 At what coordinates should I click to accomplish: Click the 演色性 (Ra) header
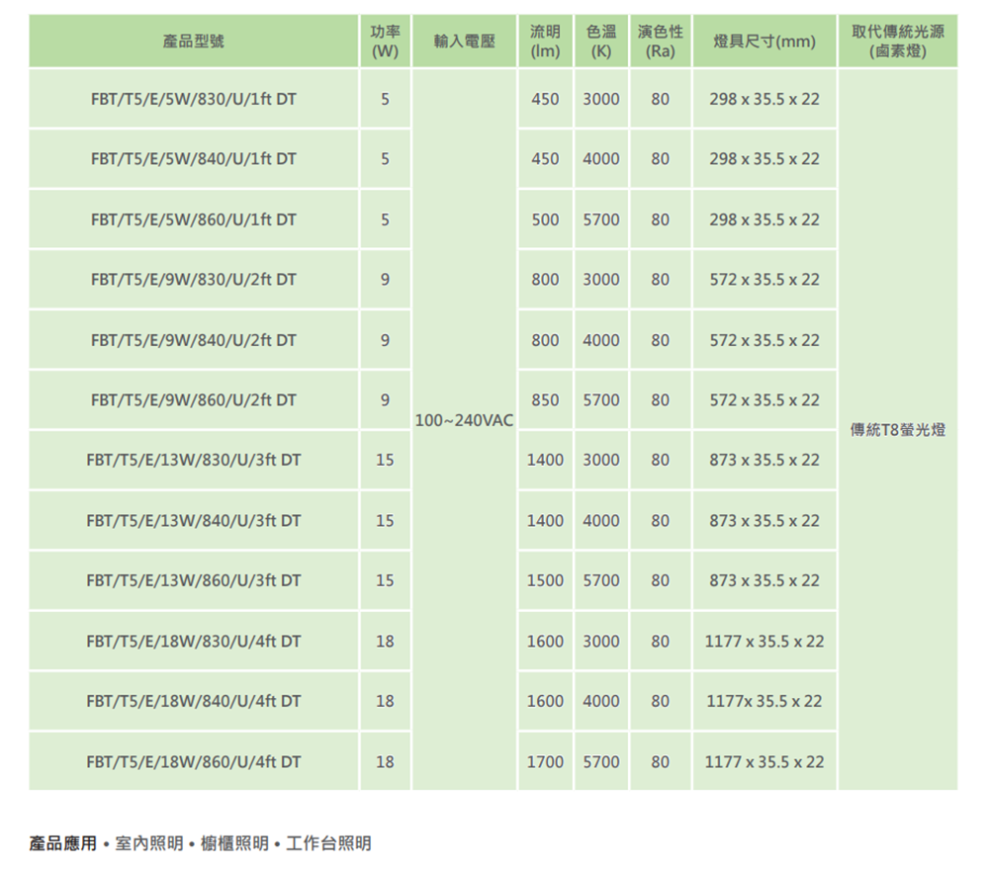pyautogui.click(x=661, y=41)
